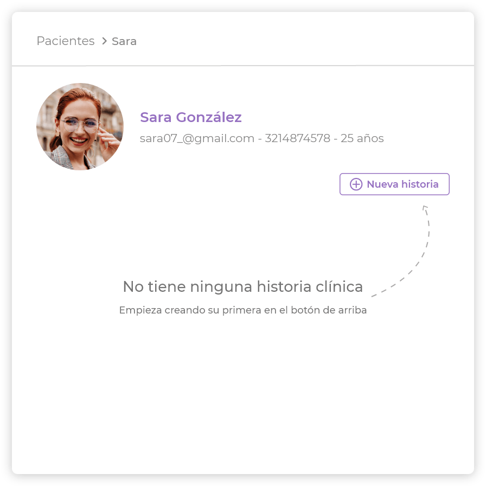Click the Sara González name heading
486x486 pixels.
190,117
